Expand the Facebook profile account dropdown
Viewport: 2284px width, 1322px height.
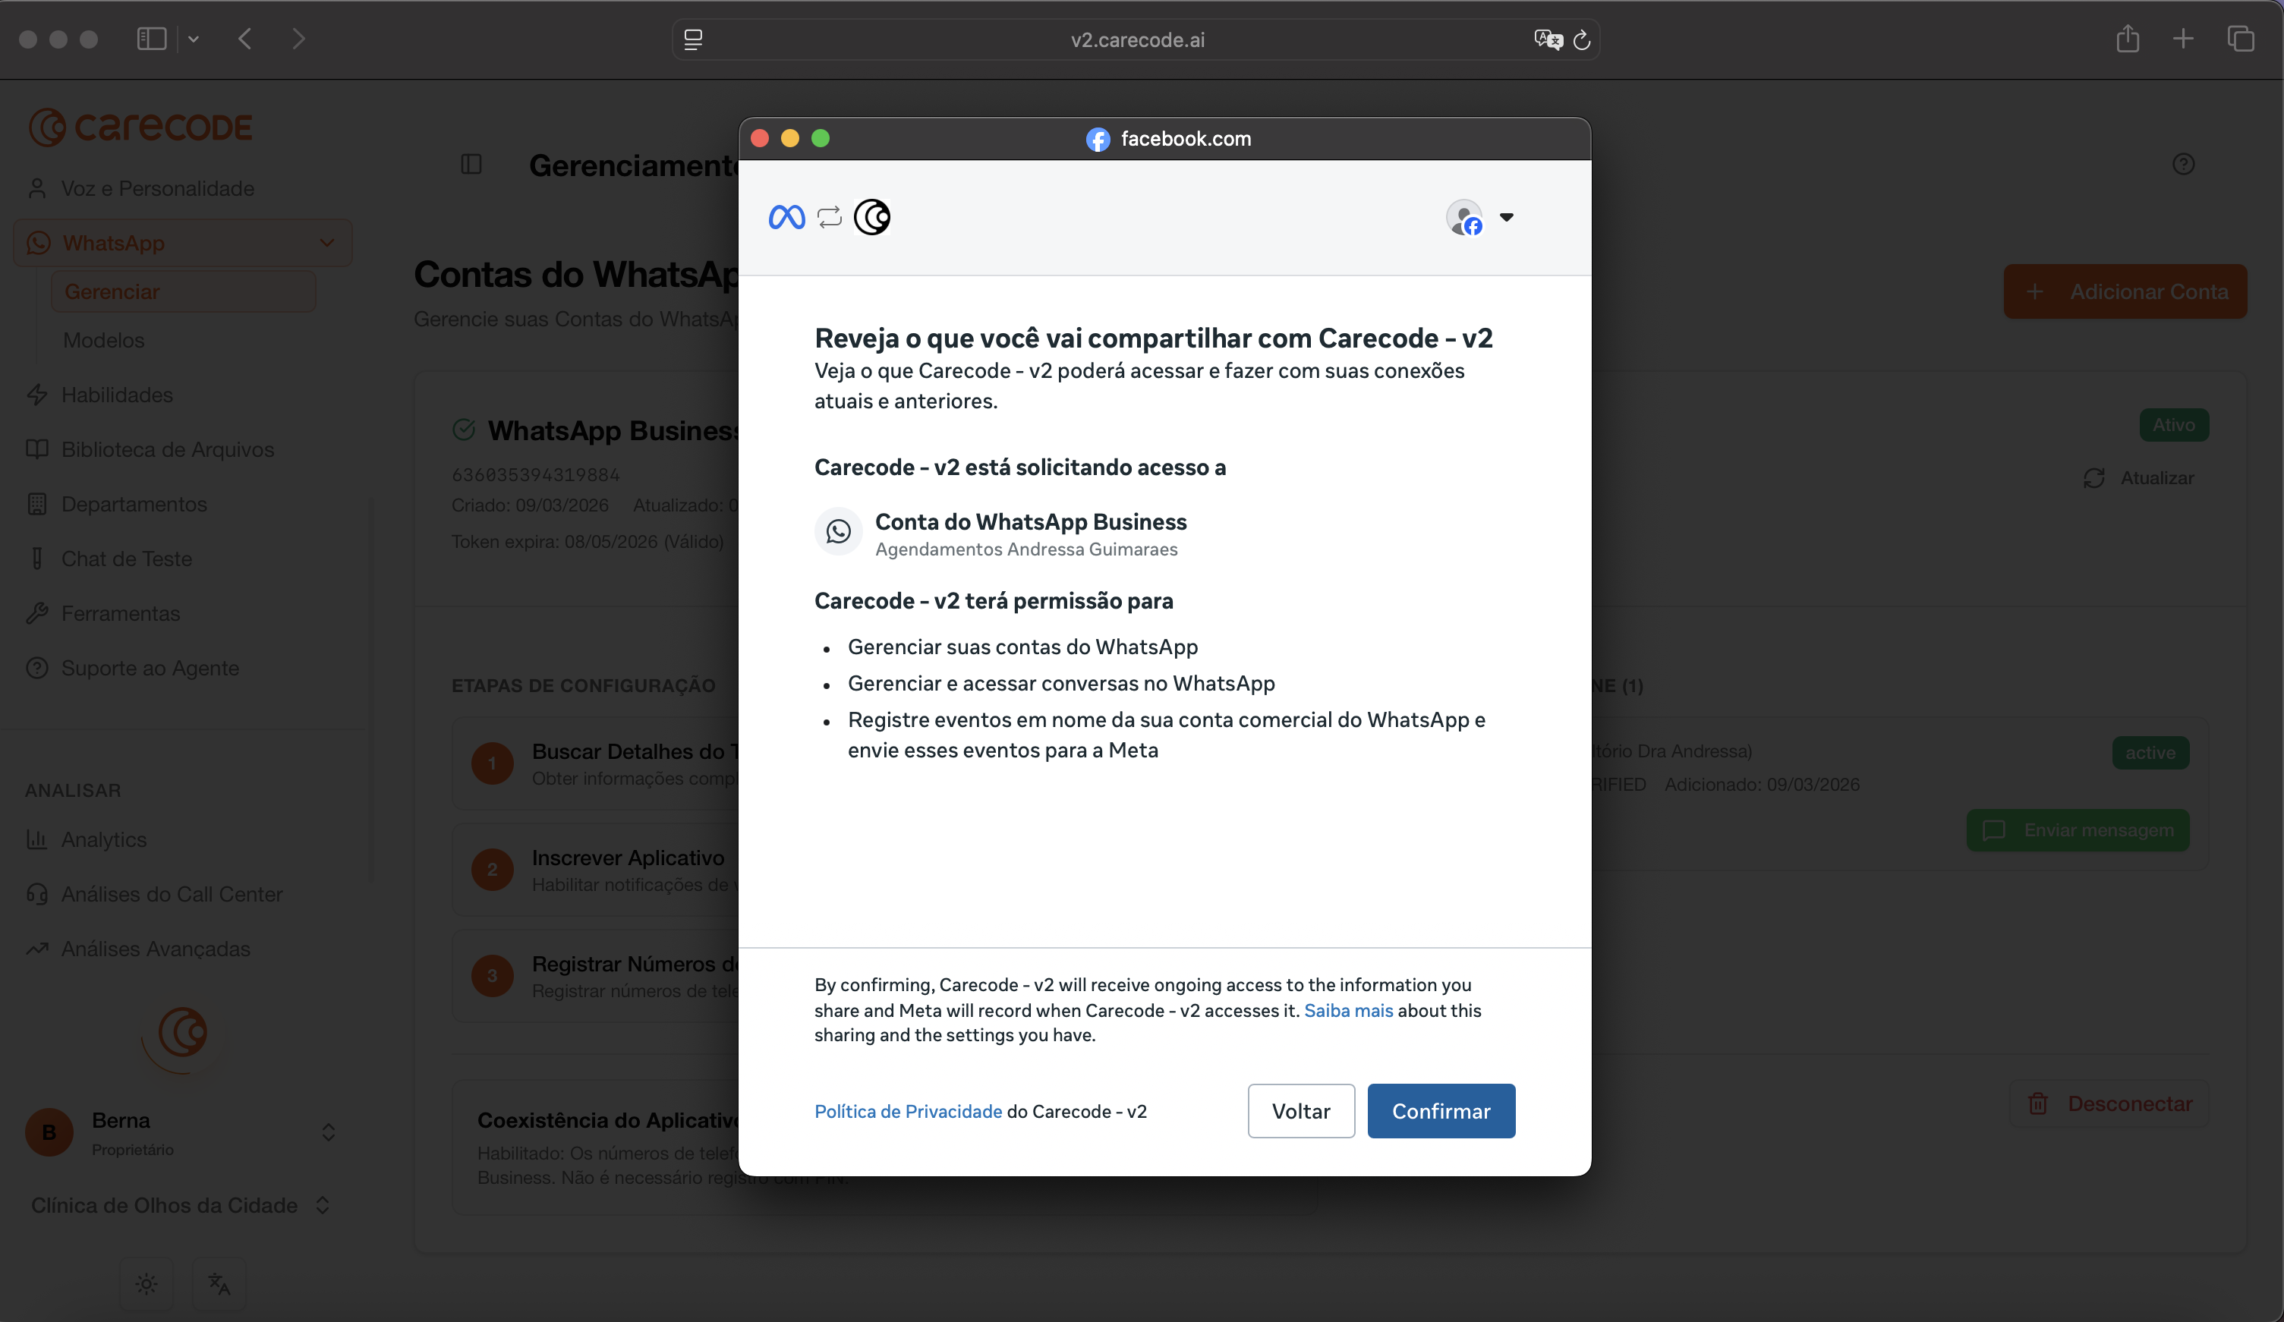click(1505, 218)
